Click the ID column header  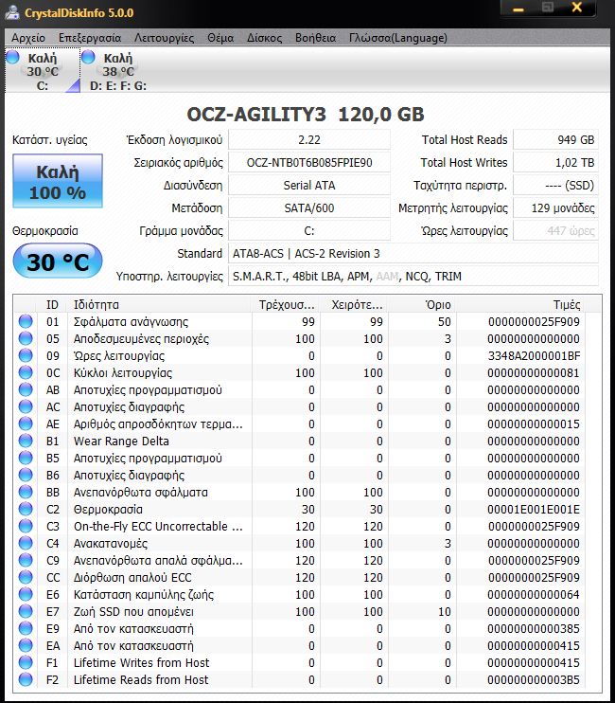pyautogui.click(x=52, y=305)
